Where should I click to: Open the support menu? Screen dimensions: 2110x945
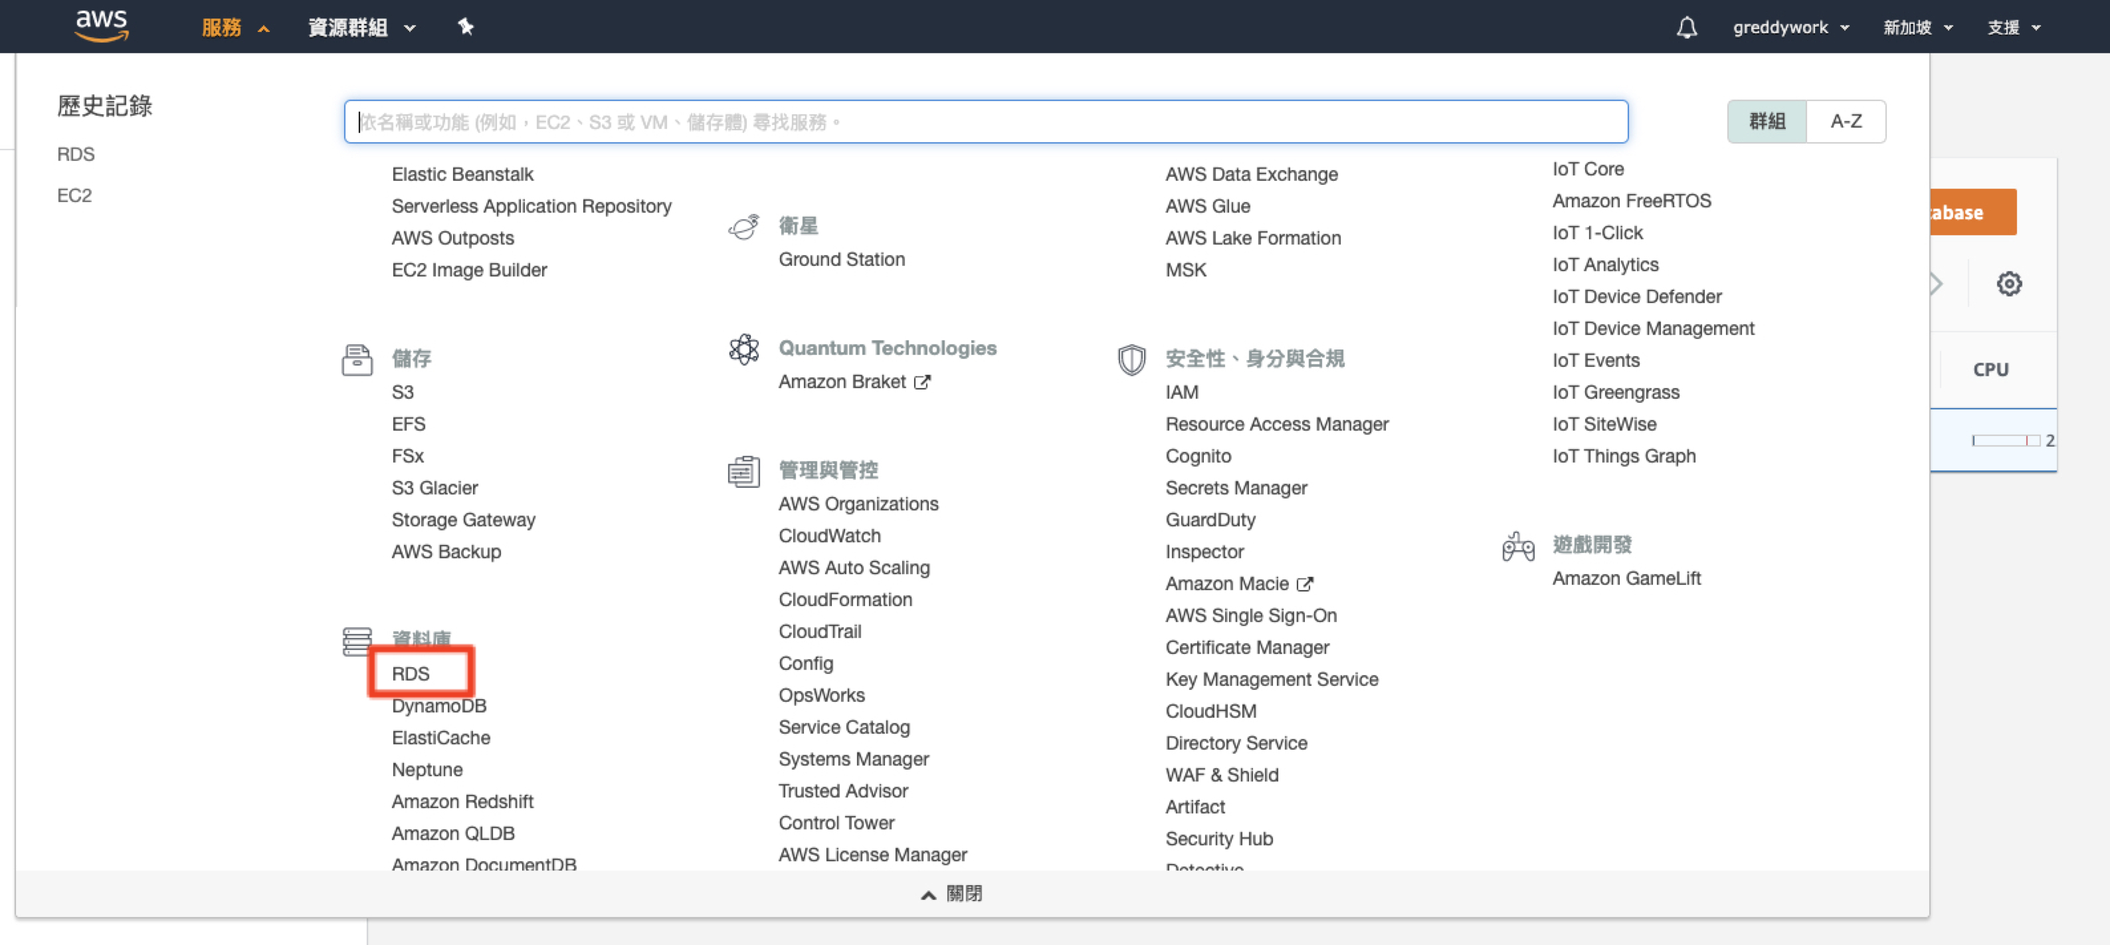coord(2012,28)
